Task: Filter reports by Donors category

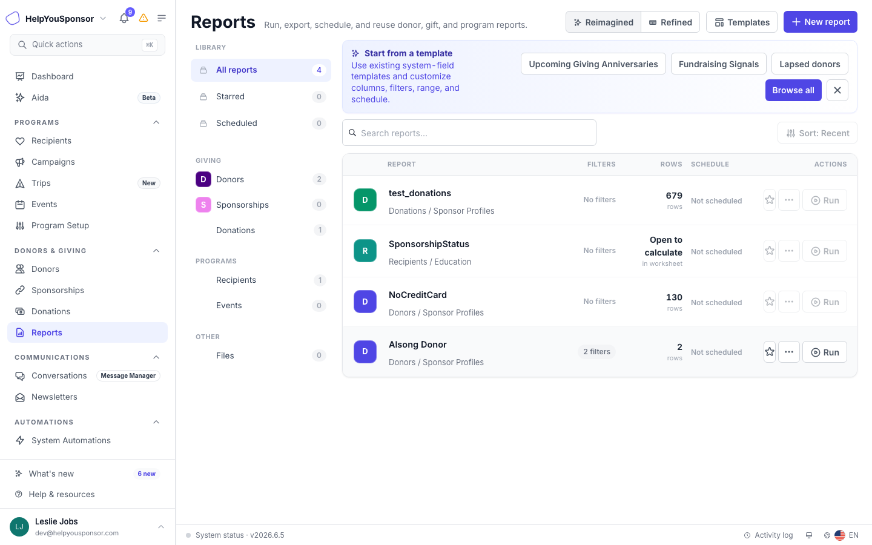Action: pos(261,179)
